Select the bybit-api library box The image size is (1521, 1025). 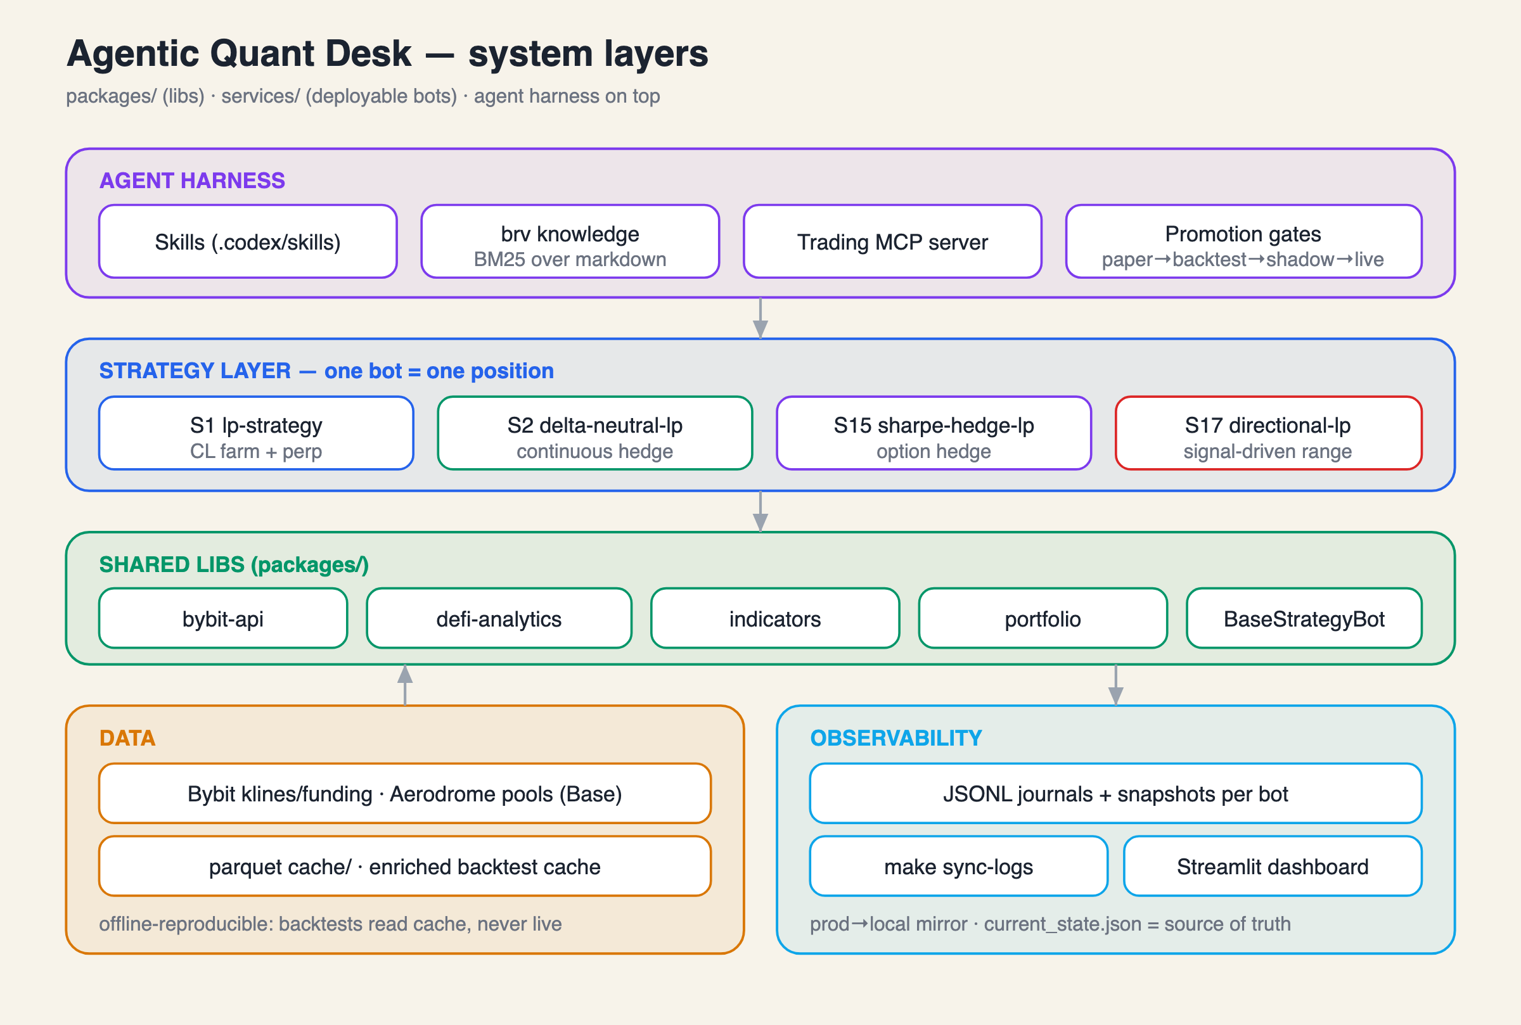223,618
